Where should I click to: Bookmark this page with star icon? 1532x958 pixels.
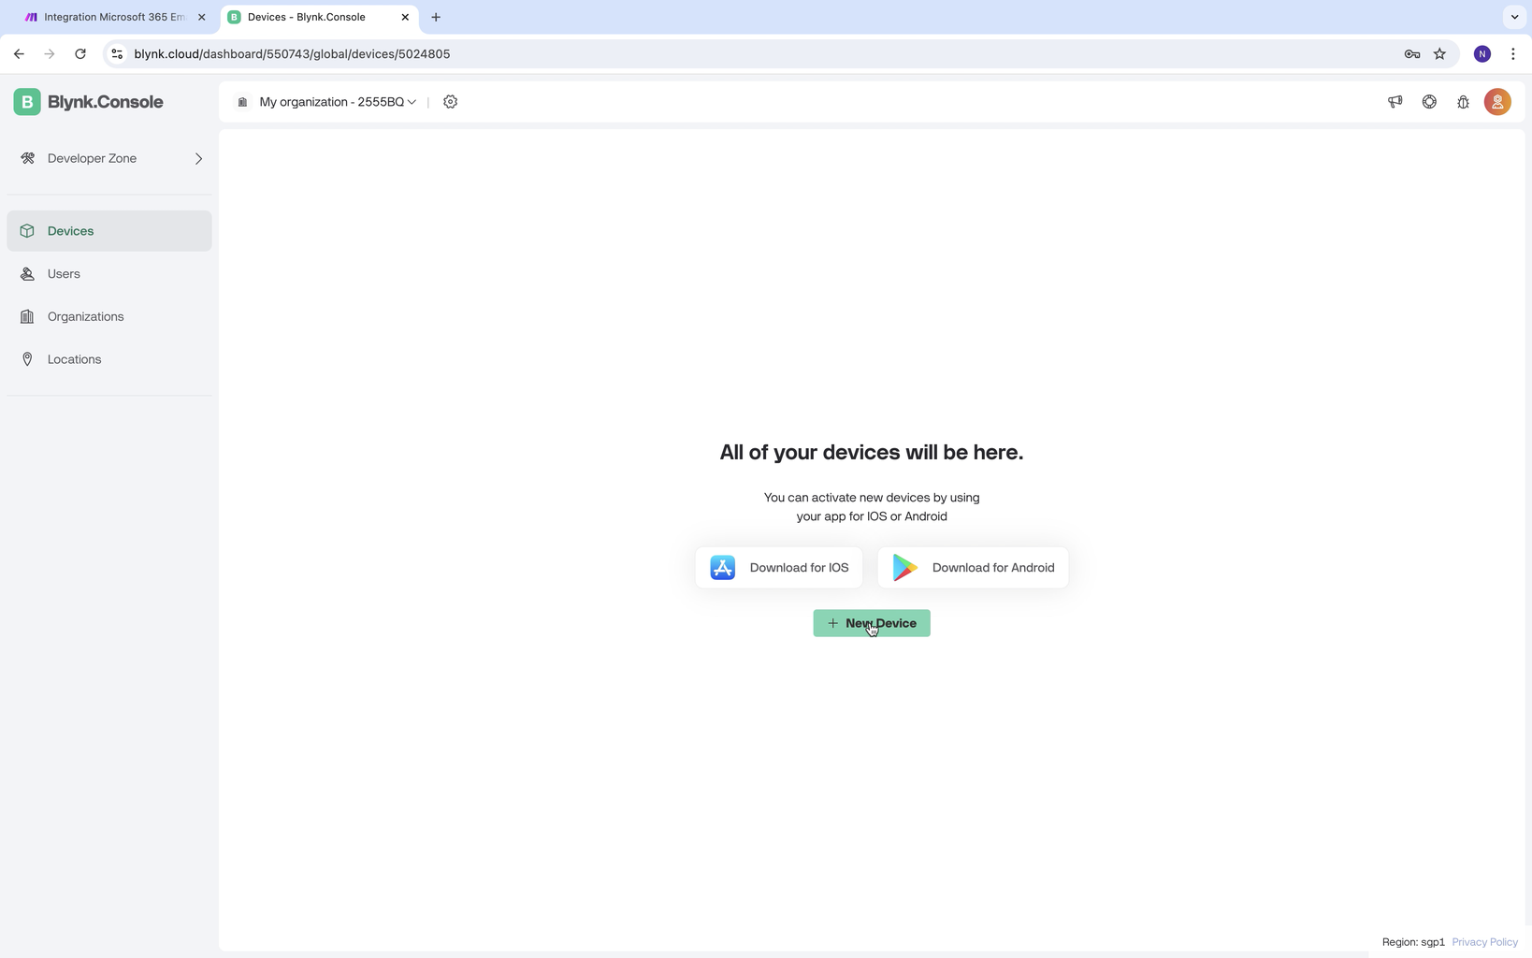(x=1440, y=54)
